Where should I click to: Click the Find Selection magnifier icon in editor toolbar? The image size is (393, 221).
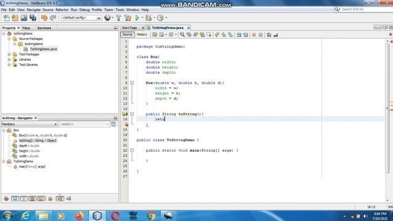182,35
